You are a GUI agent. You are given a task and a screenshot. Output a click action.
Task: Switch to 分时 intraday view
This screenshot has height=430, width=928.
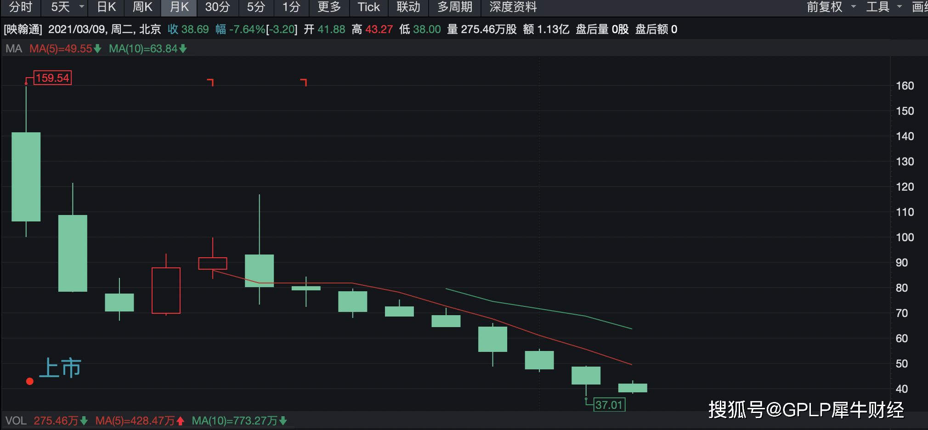(x=20, y=7)
